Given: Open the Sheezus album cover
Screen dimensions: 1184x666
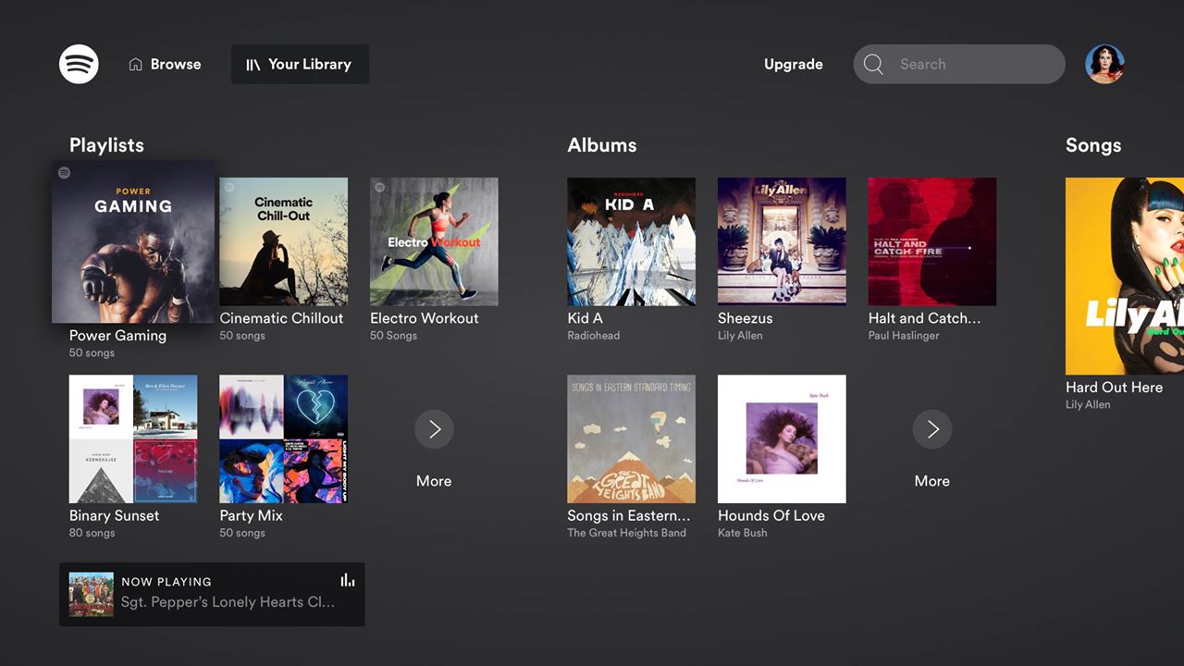Looking at the screenshot, I should pos(782,241).
